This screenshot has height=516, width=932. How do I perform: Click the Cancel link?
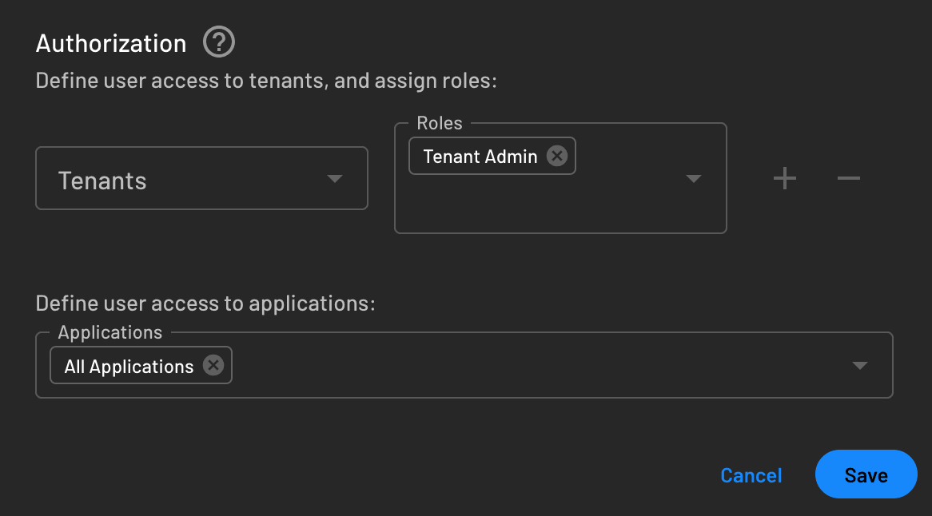tap(751, 475)
